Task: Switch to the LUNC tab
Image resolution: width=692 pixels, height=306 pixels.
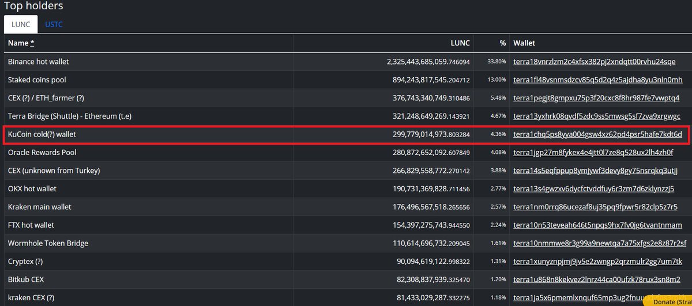Action: click(21, 25)
